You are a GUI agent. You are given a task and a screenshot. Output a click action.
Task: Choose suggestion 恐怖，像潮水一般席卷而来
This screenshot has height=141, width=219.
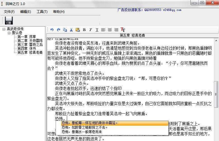point(112,132)
